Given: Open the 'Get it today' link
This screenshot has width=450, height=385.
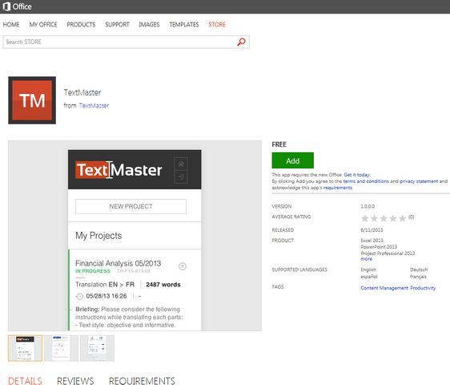Looking at the screenshot, I should click(357, 175).
